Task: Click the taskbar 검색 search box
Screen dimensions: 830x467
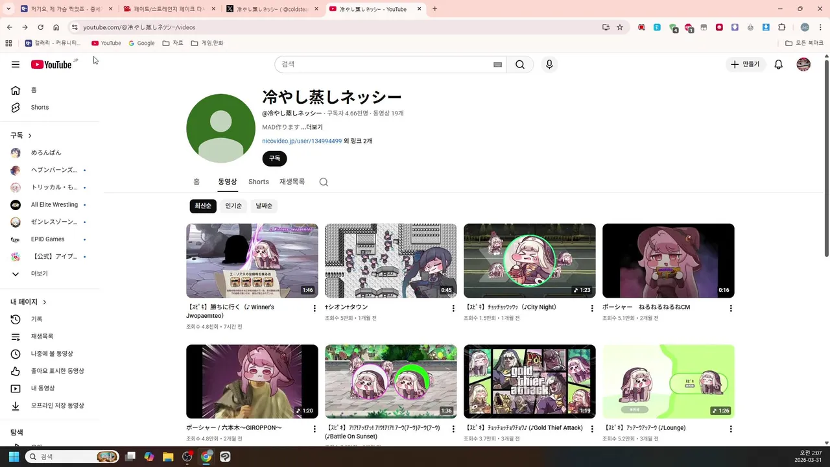Action: pos(72,457)
